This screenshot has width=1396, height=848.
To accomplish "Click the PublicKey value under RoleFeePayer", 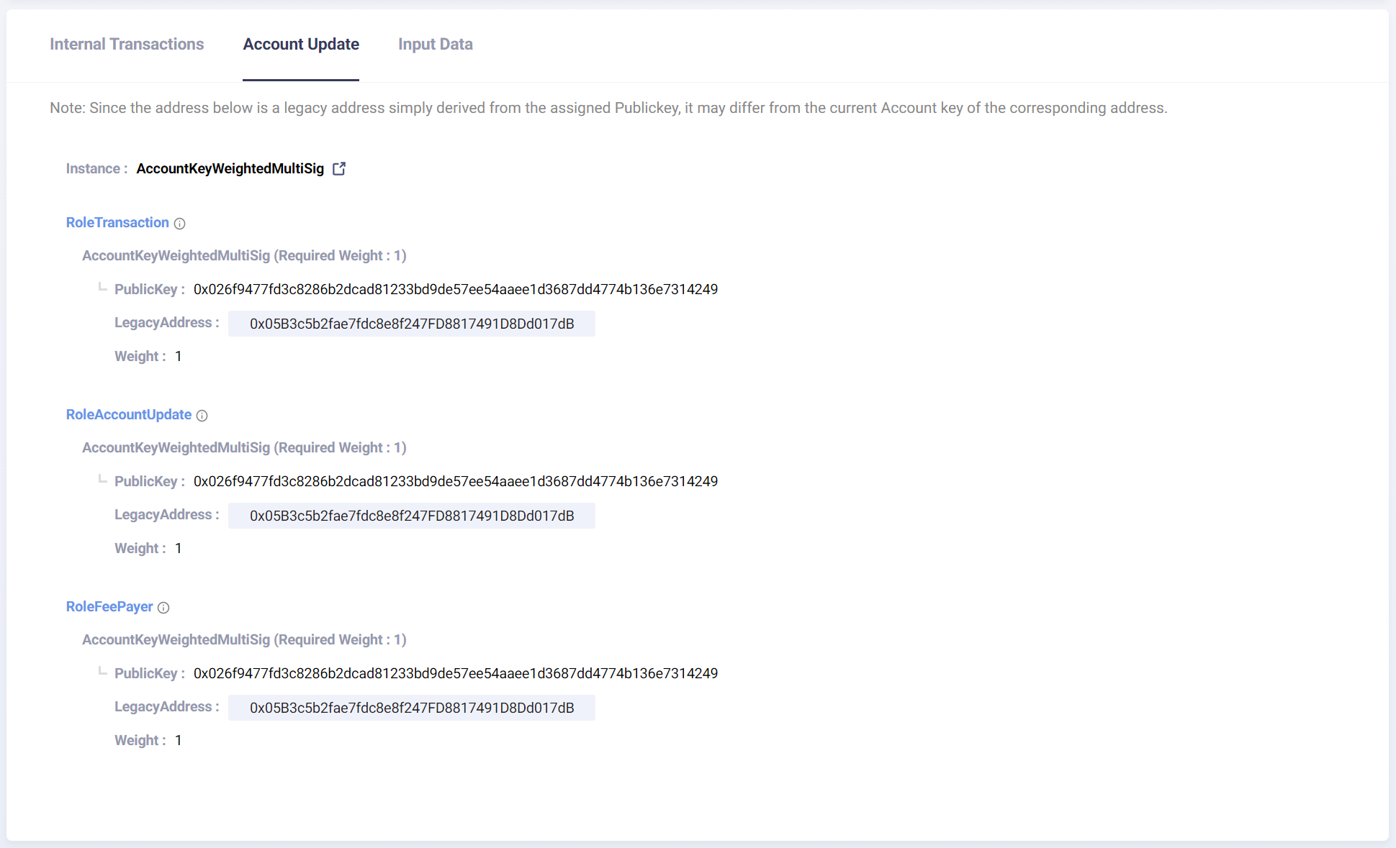I will click(455, 674).
